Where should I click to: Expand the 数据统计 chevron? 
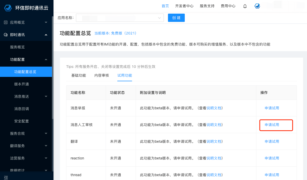pyautogui.click(x=46, y=170)
